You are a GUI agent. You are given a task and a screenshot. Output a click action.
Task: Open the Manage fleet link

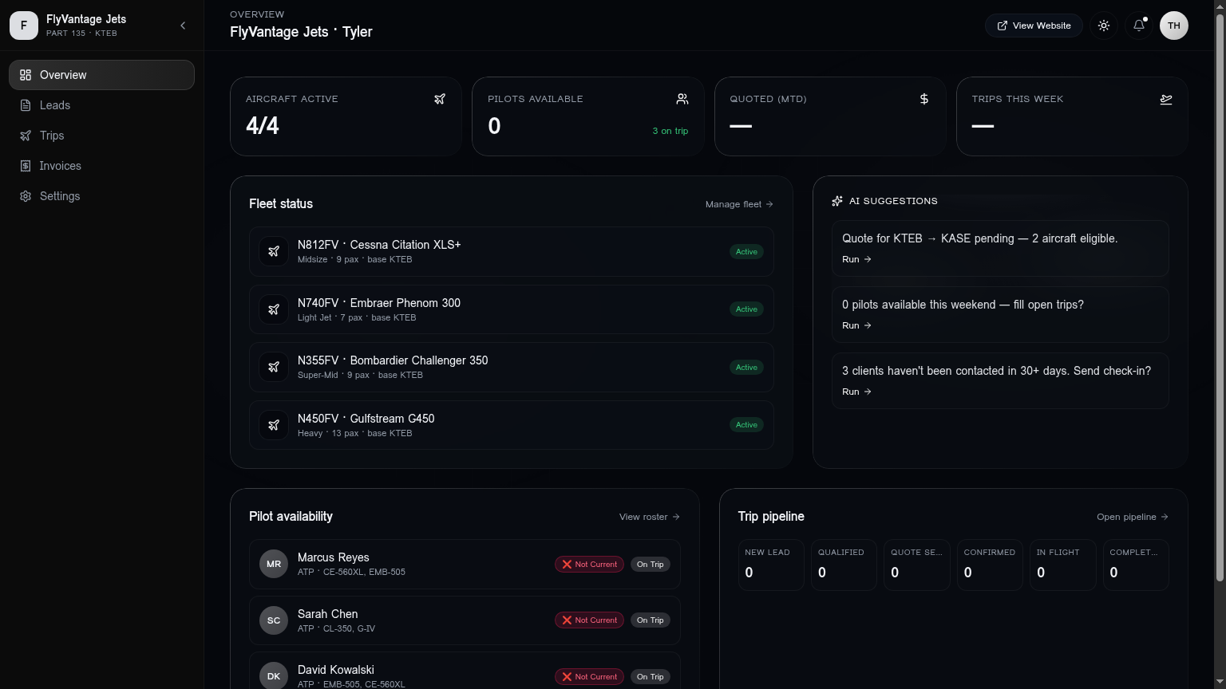739,204
